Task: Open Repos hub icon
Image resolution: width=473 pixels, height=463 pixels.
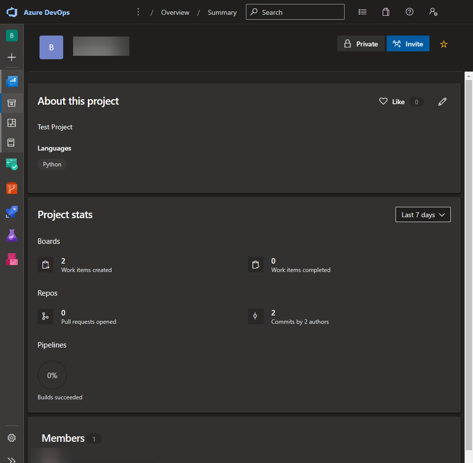Action: pyautogui.click(x=12, y=188)
